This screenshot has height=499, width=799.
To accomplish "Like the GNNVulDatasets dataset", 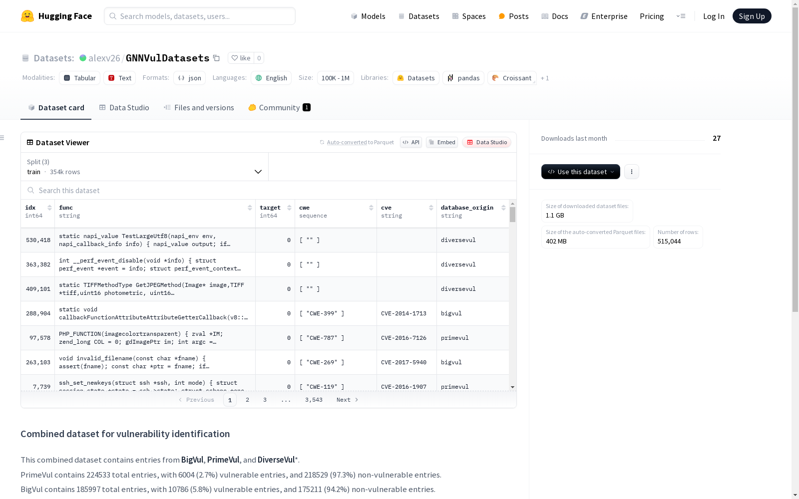I will click(241, 58).
